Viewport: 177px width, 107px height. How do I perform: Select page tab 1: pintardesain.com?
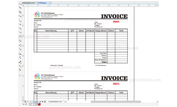tap(55, 102)
